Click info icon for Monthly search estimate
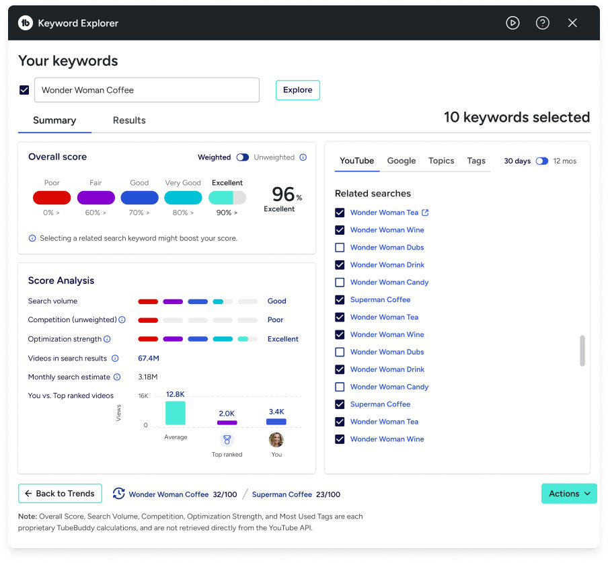The width and height of the screenshot is (608, 563). tap(117, 377)
